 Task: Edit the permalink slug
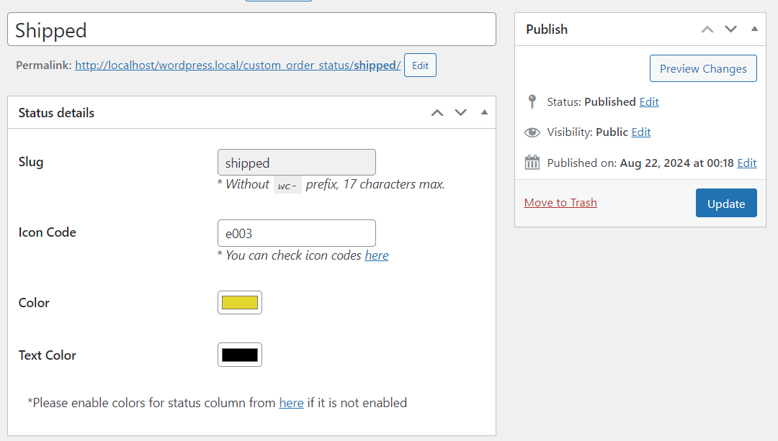[x=420, y=65]
